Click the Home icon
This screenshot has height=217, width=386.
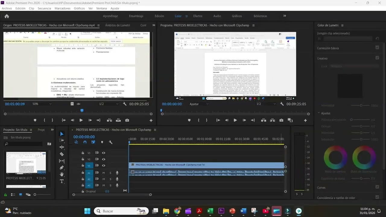tap(7, 16)
